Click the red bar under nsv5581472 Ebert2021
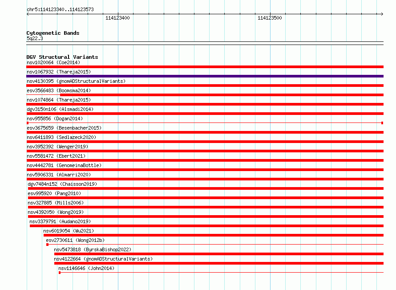Viewport: 396px width, 290px height. pos(205,160)
